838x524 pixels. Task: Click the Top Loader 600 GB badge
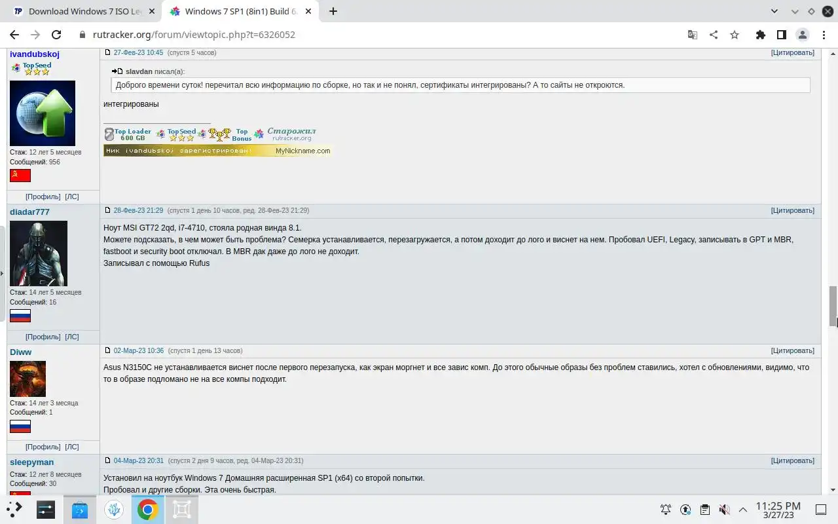(128, 134)
